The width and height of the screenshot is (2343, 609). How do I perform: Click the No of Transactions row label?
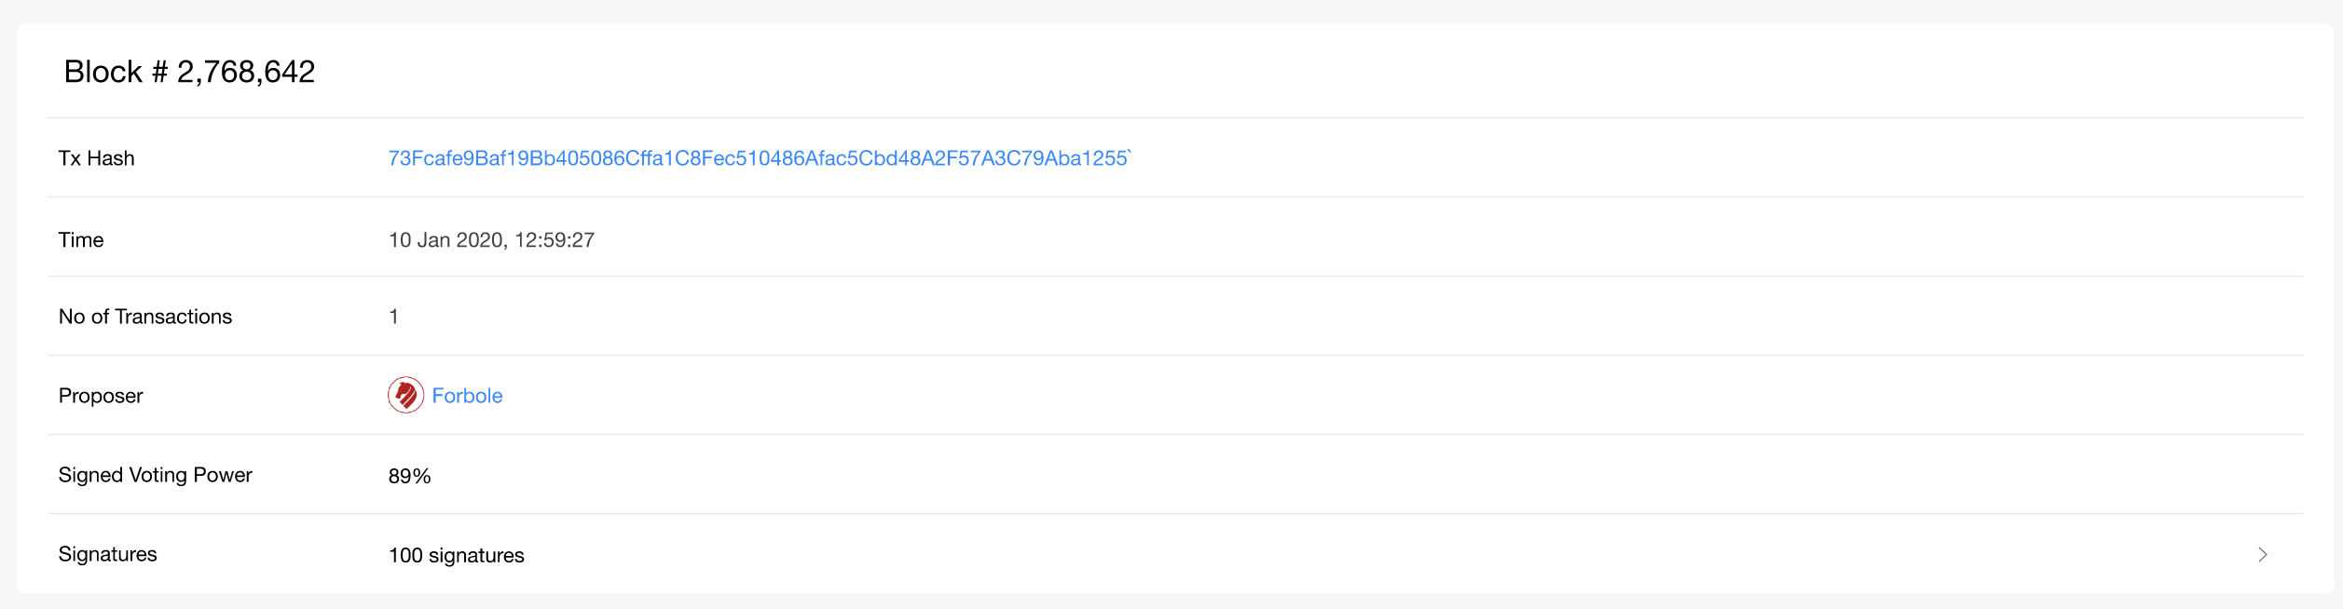[x=144, y=317]
